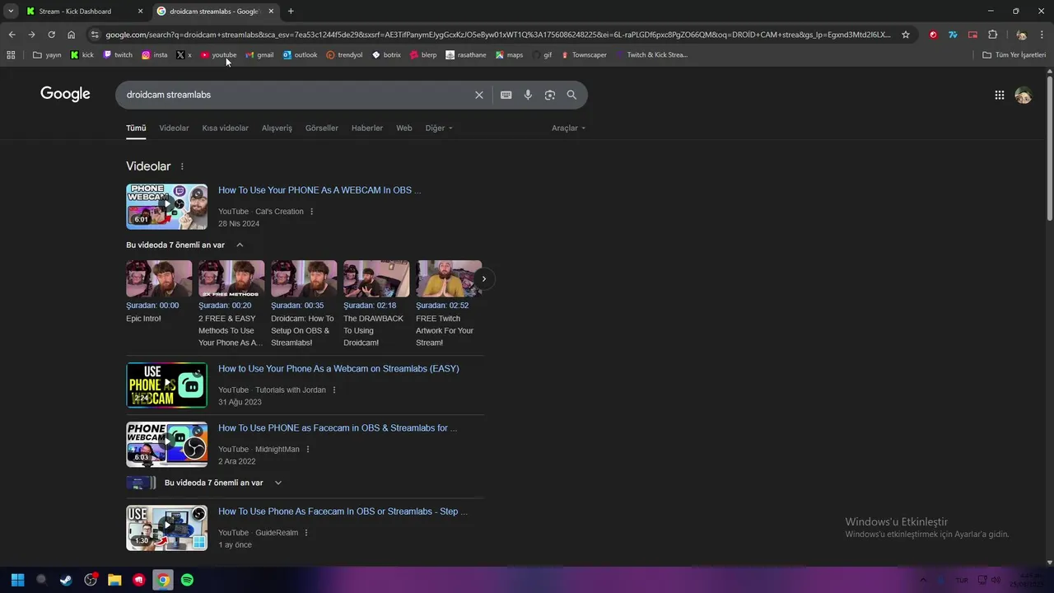Open options menu beside GuideRealm
Screen dimensions: 1054x593
tap(306, 533)
